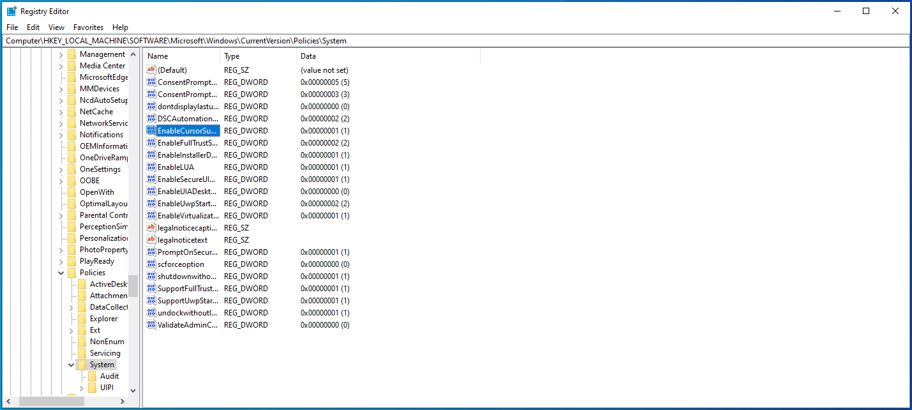Click the EnableCursorSu... DWORD icon

pos(151,130)
